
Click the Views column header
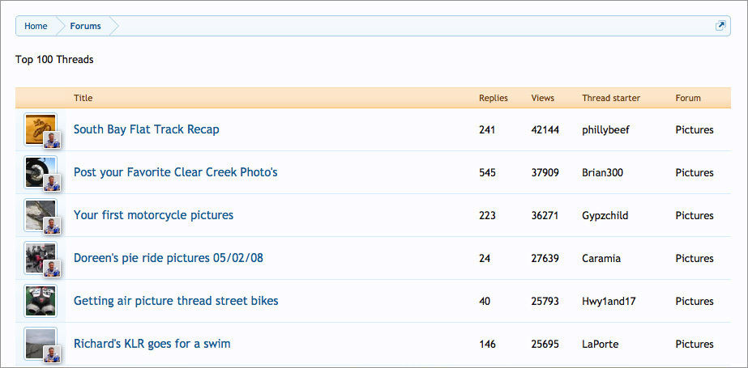pyautogui.click(x=542, y=98)
